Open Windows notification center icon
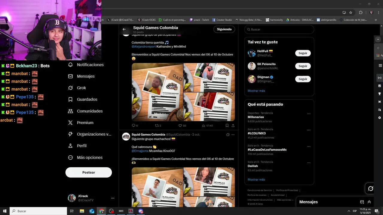 (377, 211)
